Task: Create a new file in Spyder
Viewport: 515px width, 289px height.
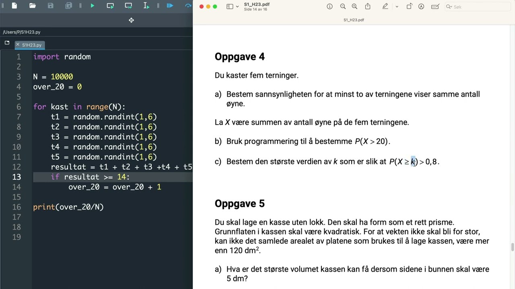Action: [x=14, y=6]
